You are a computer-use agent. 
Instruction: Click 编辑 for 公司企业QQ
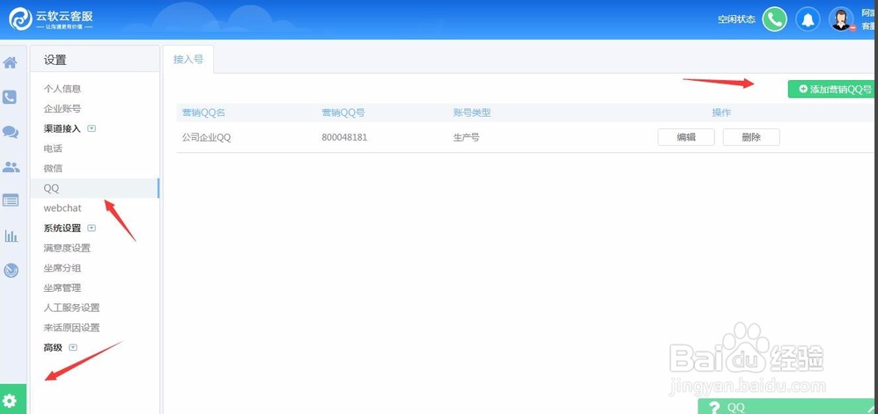coord(686,137)
